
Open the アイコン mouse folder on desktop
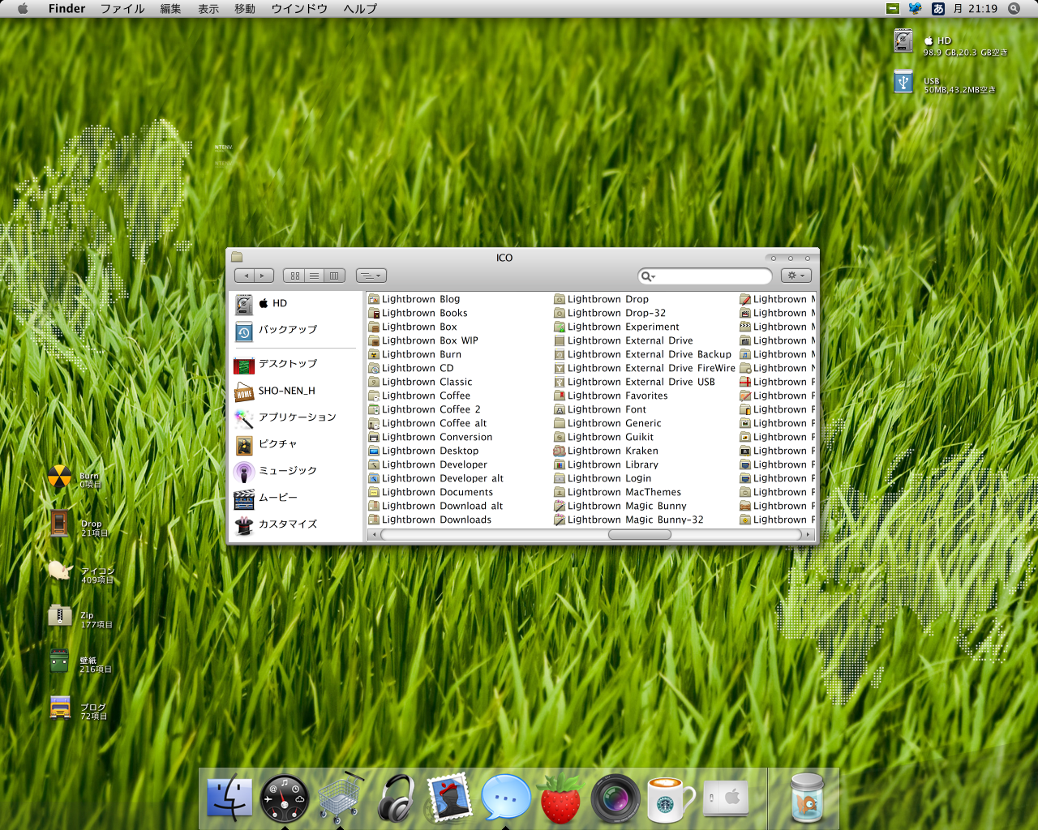click(59, 571)
